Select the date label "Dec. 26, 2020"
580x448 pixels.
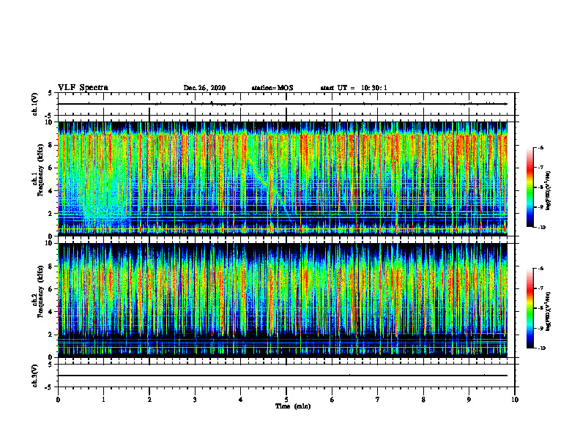204,88
